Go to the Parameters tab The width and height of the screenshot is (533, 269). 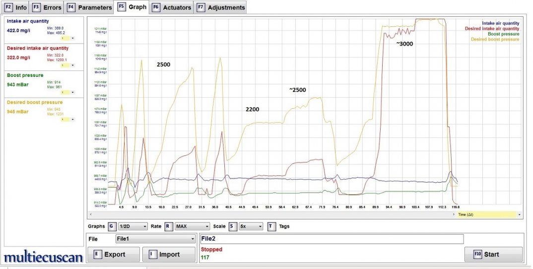(89, 7)
